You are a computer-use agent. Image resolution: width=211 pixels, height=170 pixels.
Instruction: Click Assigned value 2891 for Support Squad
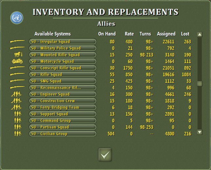pos(170,114)
